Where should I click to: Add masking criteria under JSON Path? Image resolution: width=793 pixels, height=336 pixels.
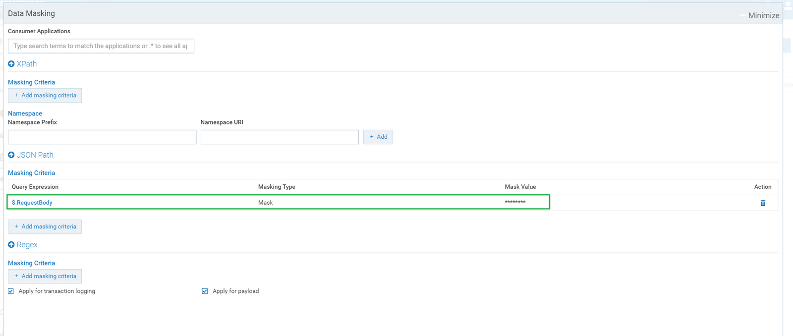pos(45,227)
